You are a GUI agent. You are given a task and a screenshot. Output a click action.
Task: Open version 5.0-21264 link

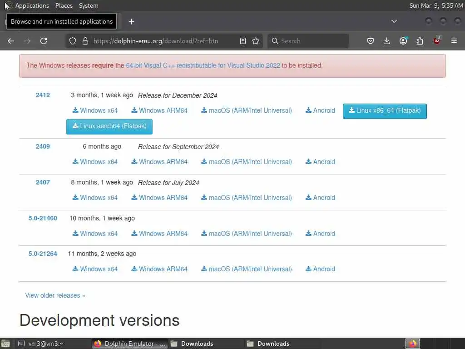click(43, 254)
